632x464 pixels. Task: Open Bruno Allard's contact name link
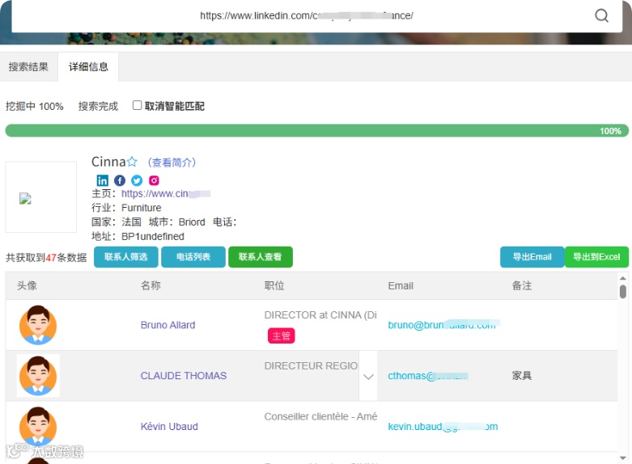coord(168,325)
